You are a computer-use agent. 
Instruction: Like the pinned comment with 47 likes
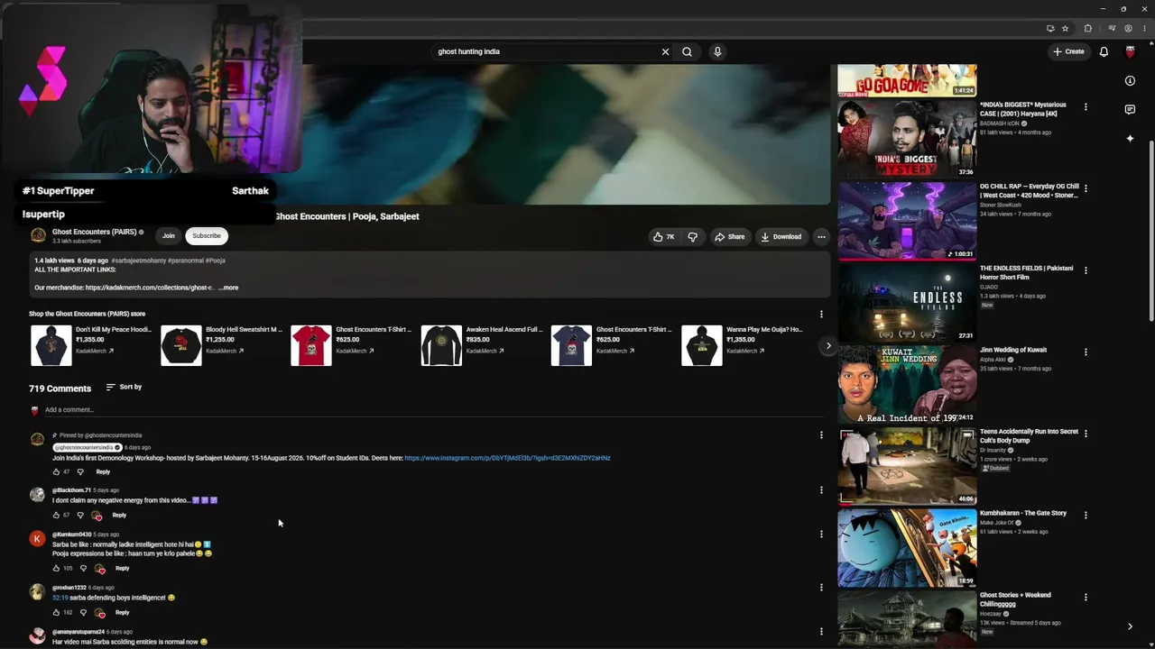pyautogui.click(x=56, y=471)
